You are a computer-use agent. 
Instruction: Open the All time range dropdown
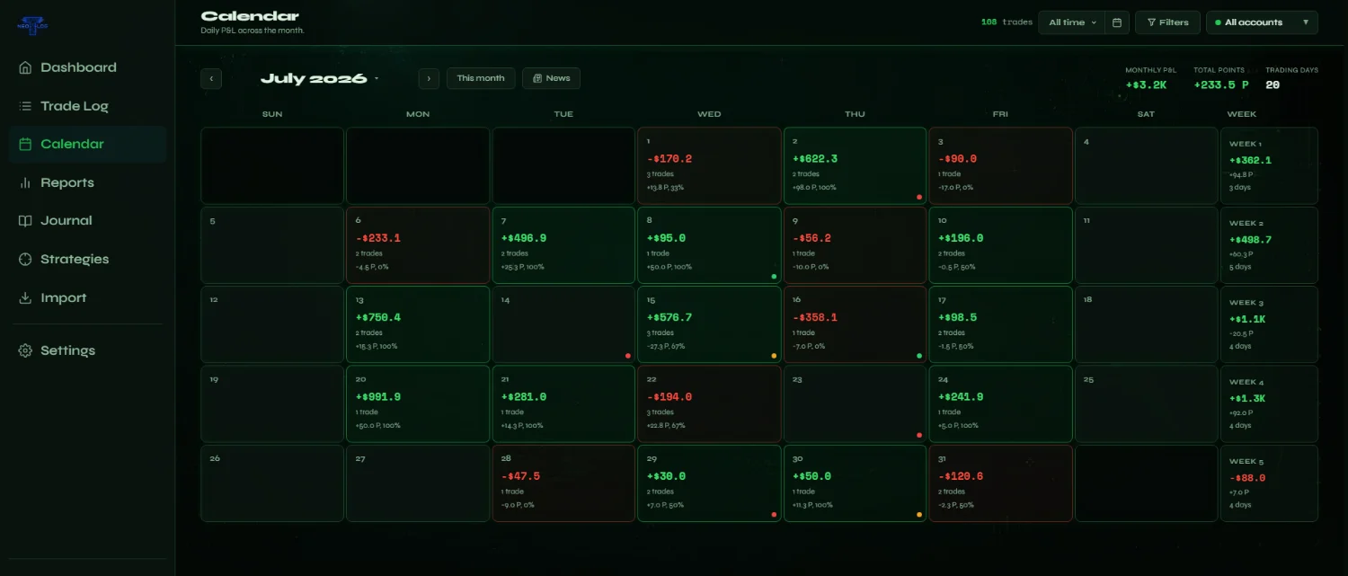pyautogui.click(x=1072, y=22)
